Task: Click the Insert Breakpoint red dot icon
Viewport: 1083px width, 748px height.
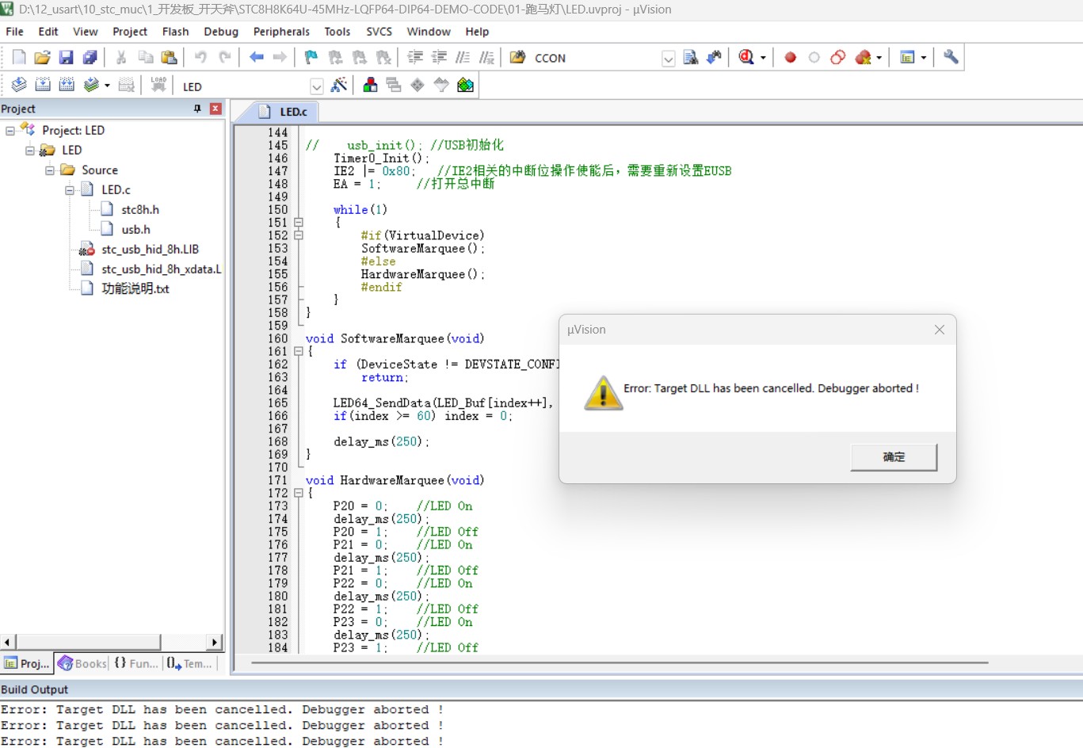Action: 790,57
